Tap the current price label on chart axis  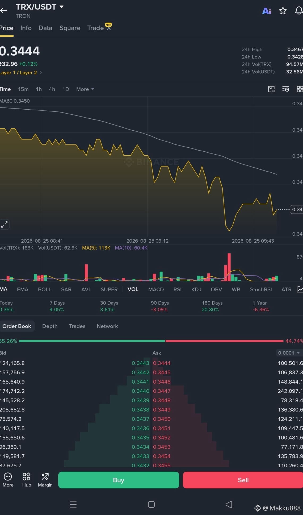tap(297, 210)
